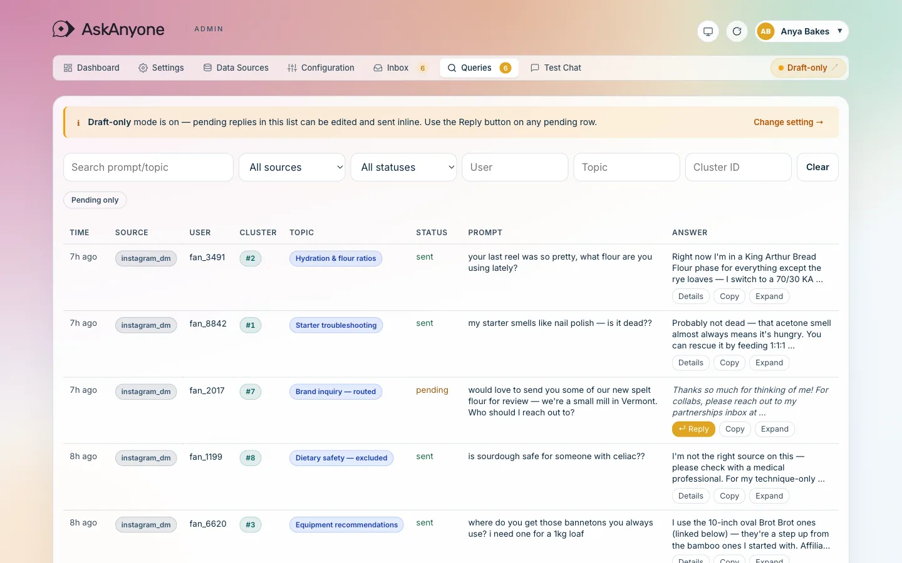Click the Queries count badge showing 6
902x563 pixels.
click(x=505, y=68)
